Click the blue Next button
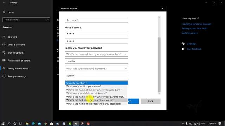 pyautogui.click(x=133, y=101)
